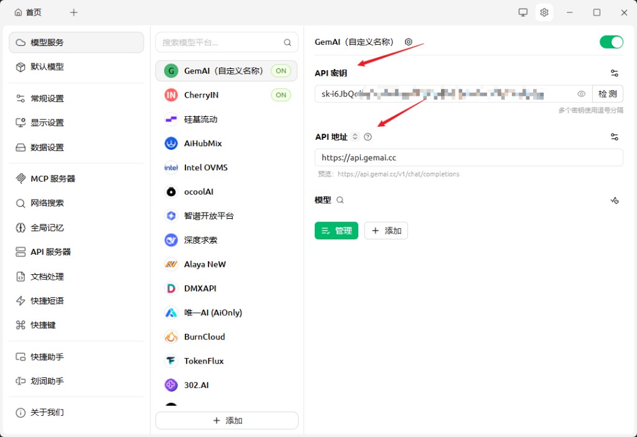Click the model health check icon on the 模型 row
This screenshot has height=437, width=637.
click(x=615, y=200)
